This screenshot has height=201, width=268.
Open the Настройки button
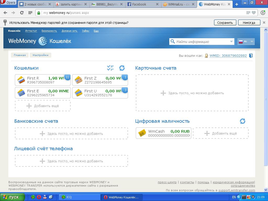(41, 55)
